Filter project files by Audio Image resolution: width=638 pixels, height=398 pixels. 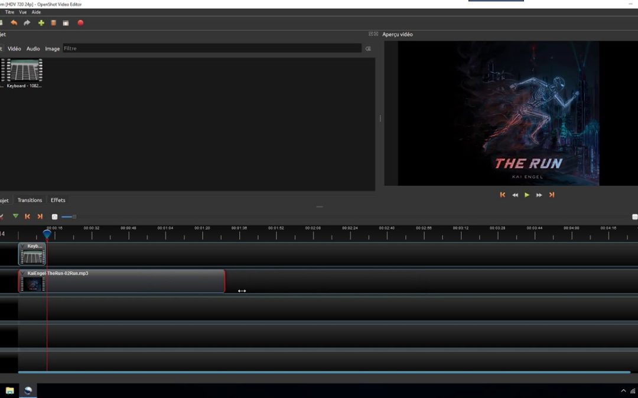(33, 48)
